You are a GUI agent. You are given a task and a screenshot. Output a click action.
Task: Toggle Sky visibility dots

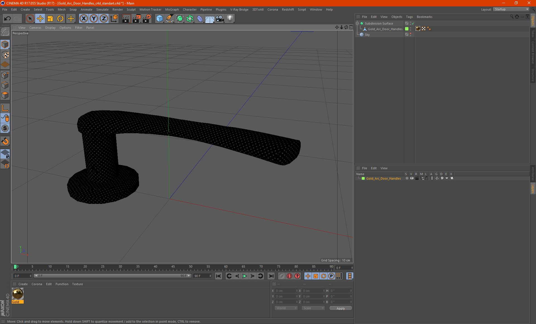(410, 35)
